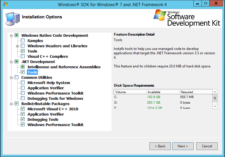Screen dimensions: 225x157
Task: Collapse the Common Utilities node
Action: coord(11,78)
